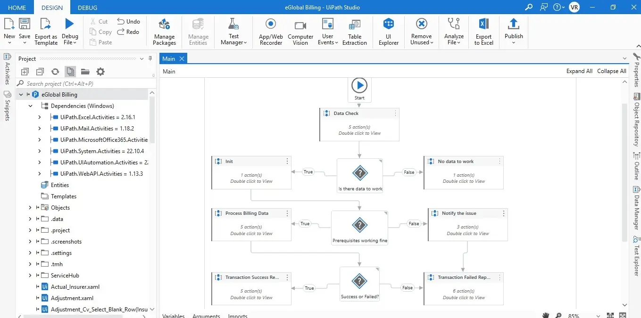Viewport: 641px width, 318px height.
Task: Open the Snippets side panel
Action: click(7, 106)
